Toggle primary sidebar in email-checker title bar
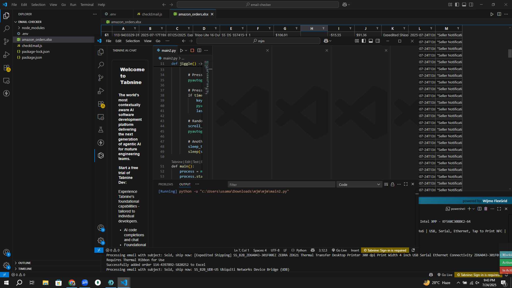 pos(457,5)
